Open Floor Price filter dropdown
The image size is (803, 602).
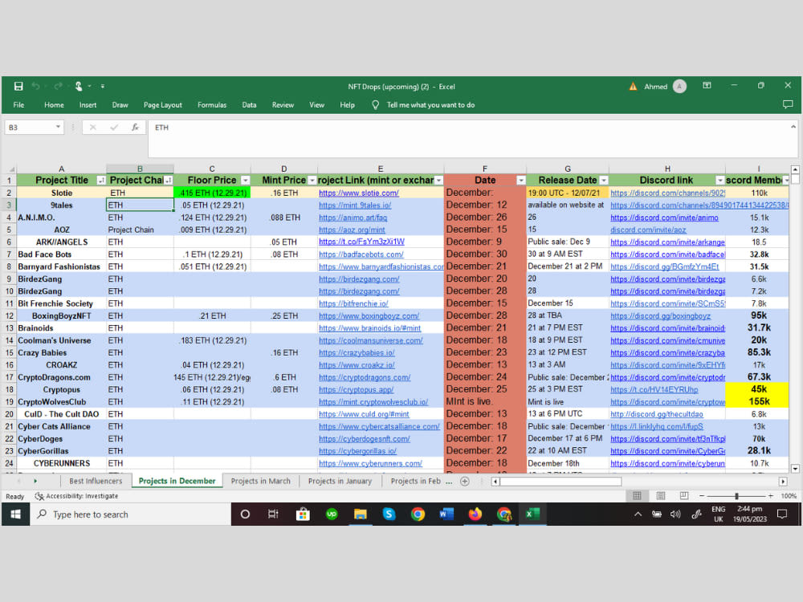245,180
